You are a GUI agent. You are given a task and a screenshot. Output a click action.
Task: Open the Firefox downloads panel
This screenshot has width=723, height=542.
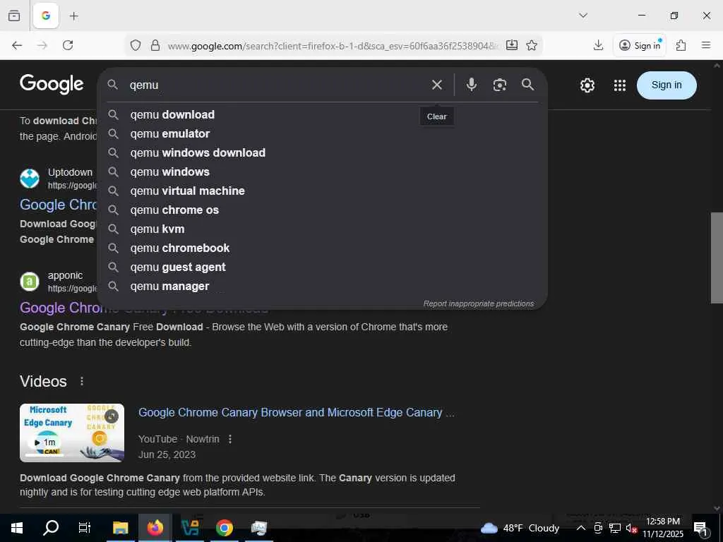coord(598,45)
